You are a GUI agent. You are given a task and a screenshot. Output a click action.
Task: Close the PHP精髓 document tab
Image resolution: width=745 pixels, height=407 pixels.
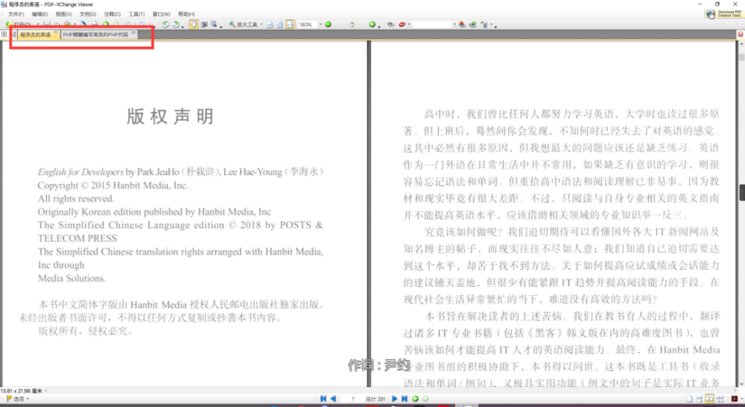(x=133, y=32)
